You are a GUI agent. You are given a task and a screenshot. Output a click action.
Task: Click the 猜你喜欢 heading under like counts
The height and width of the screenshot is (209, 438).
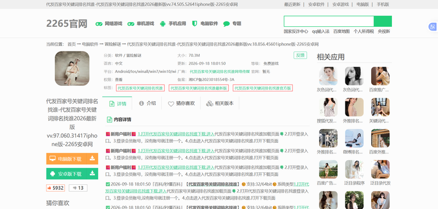pos(57,203)
